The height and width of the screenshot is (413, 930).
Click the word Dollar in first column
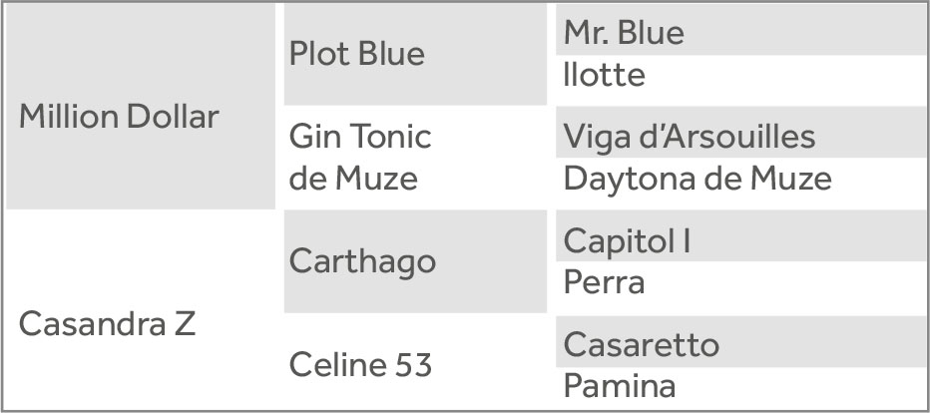173,117
